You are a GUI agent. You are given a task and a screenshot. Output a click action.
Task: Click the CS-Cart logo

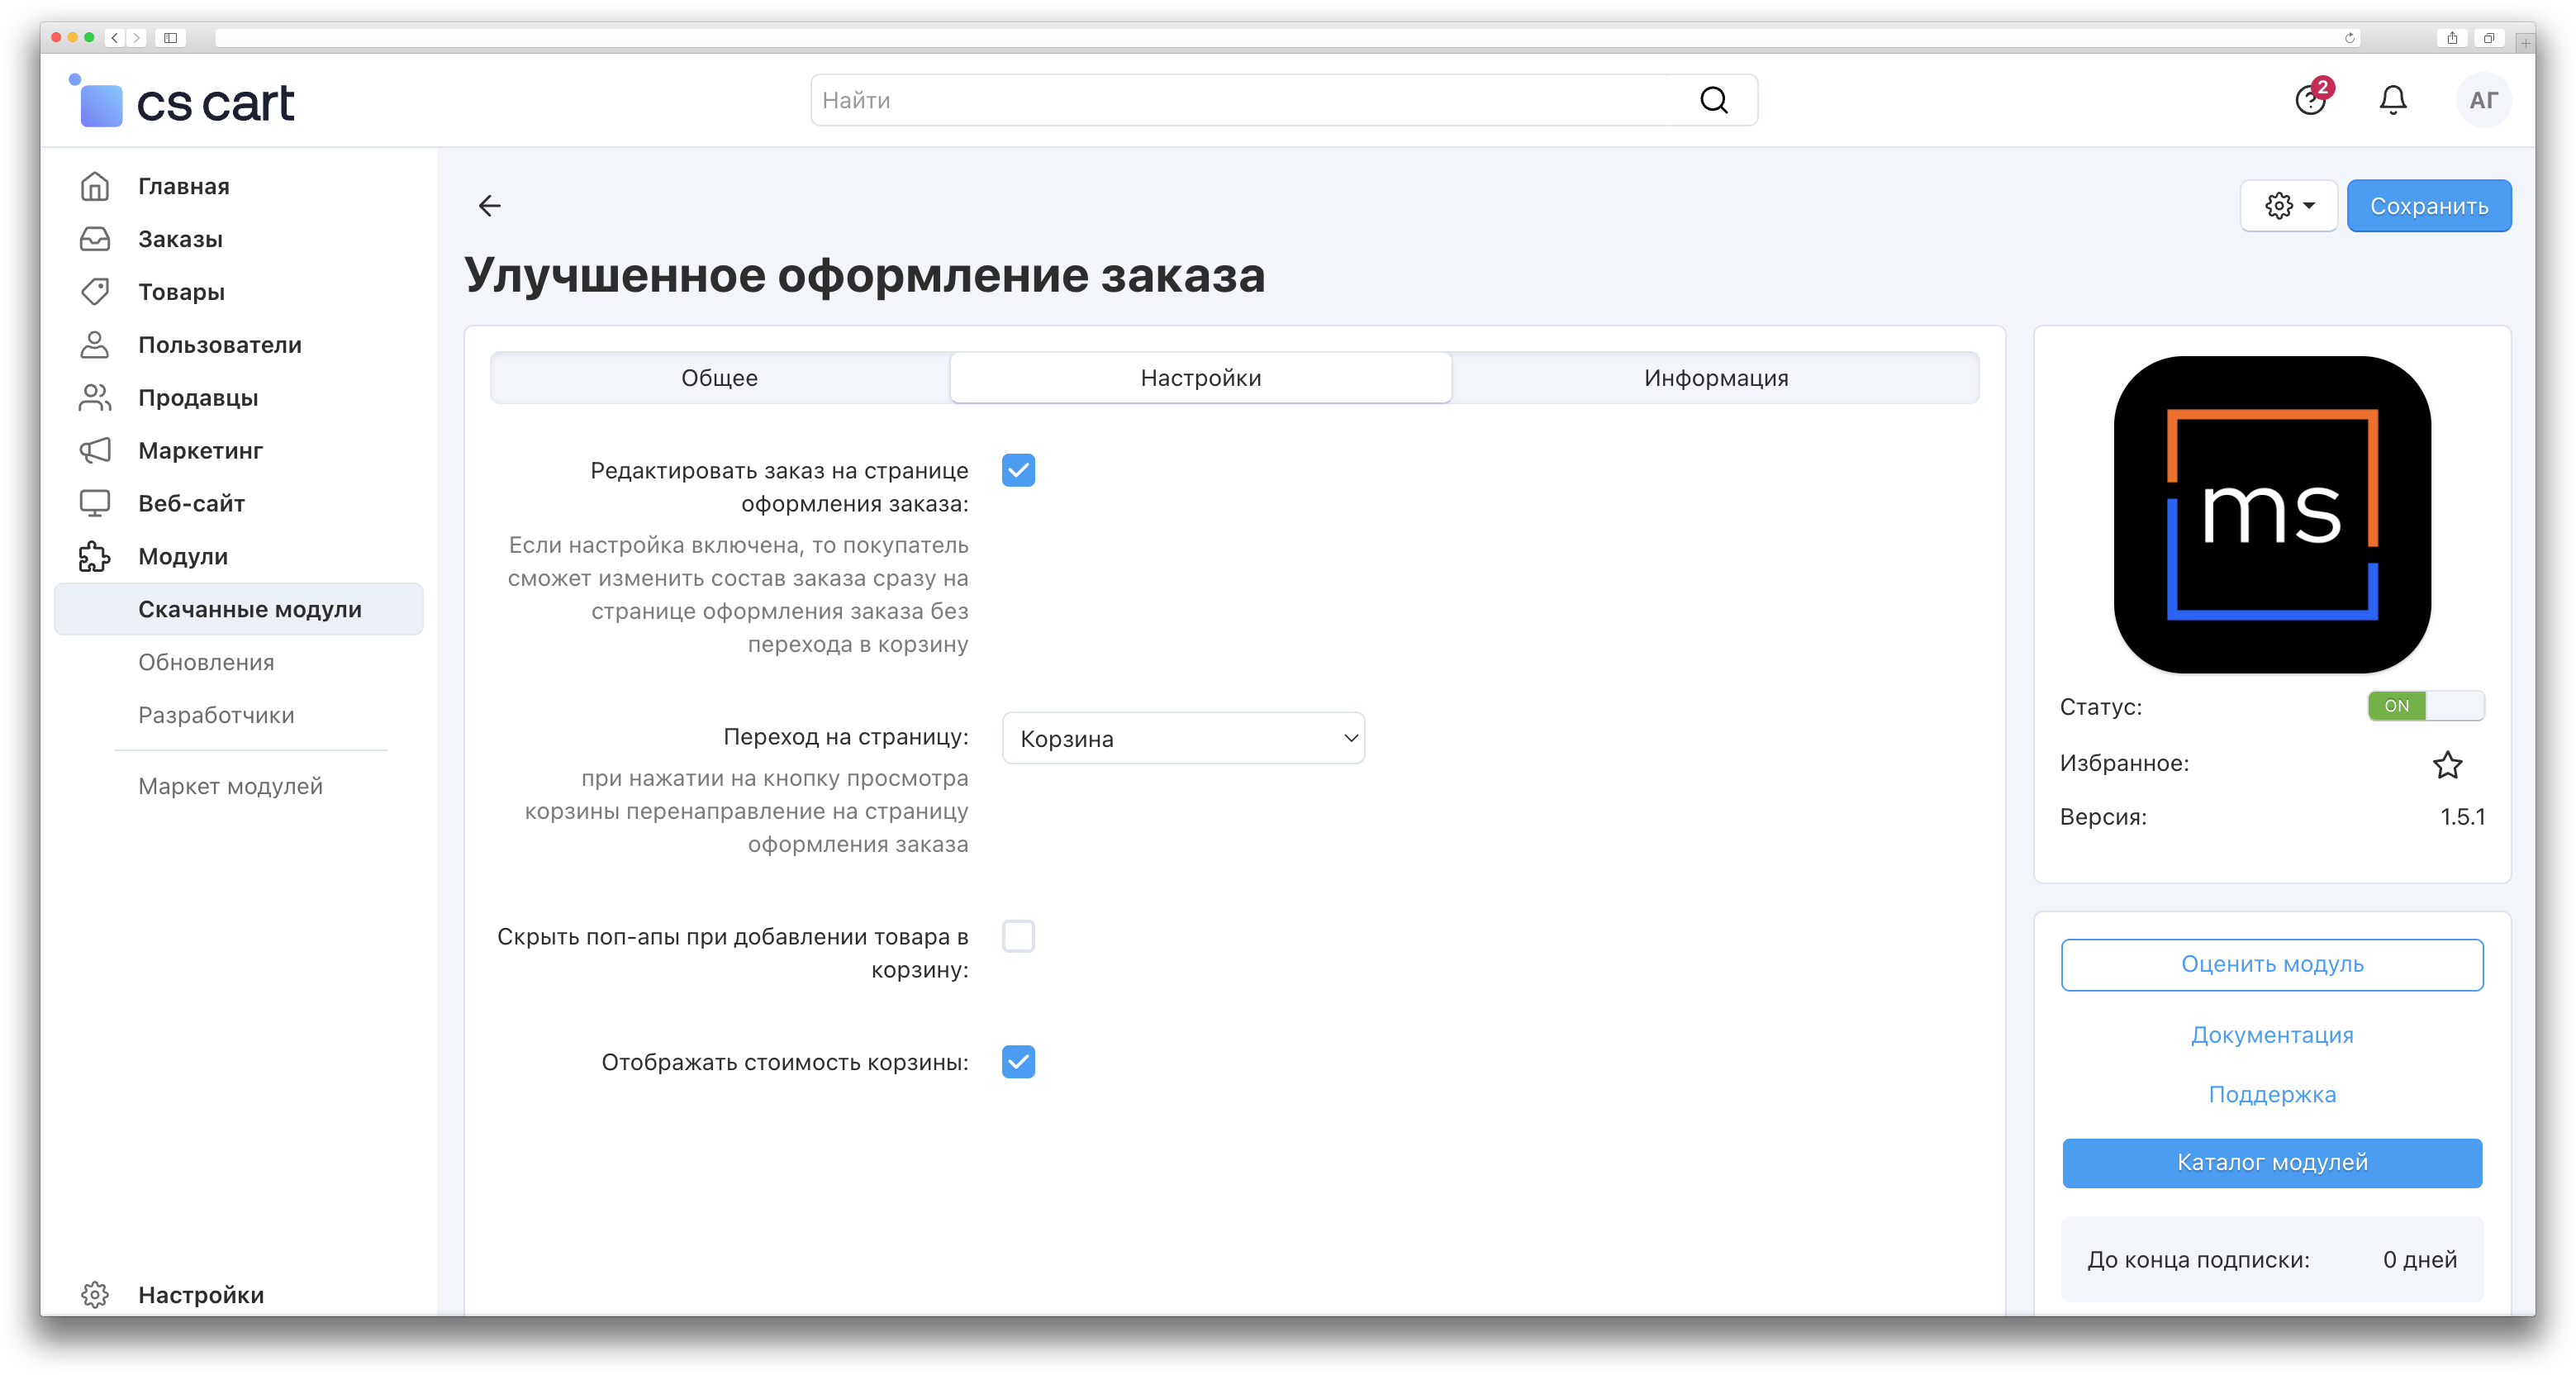click(x=185, y=102)
